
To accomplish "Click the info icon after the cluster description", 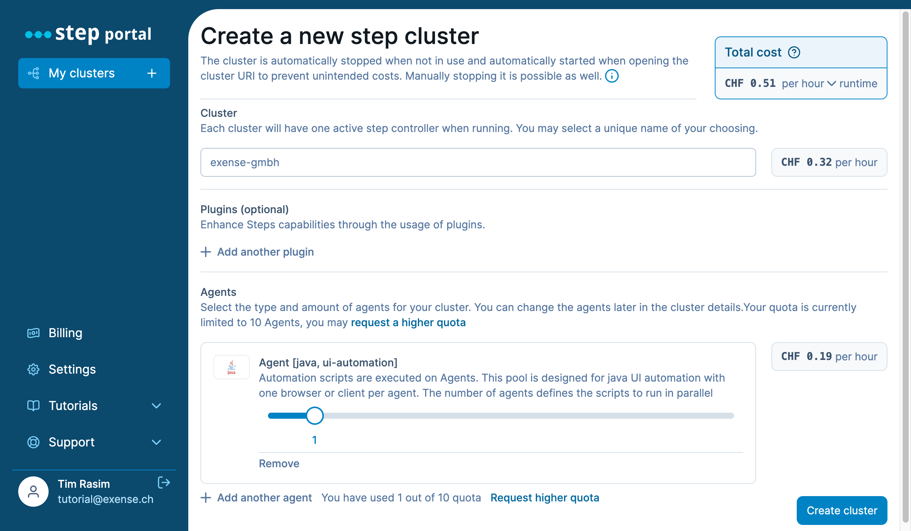I will pos(612,76).
